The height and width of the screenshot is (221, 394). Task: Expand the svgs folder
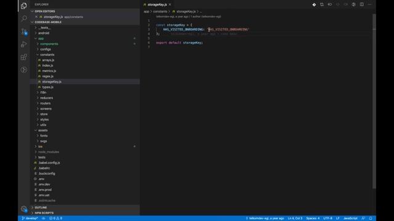pos(85,141)
